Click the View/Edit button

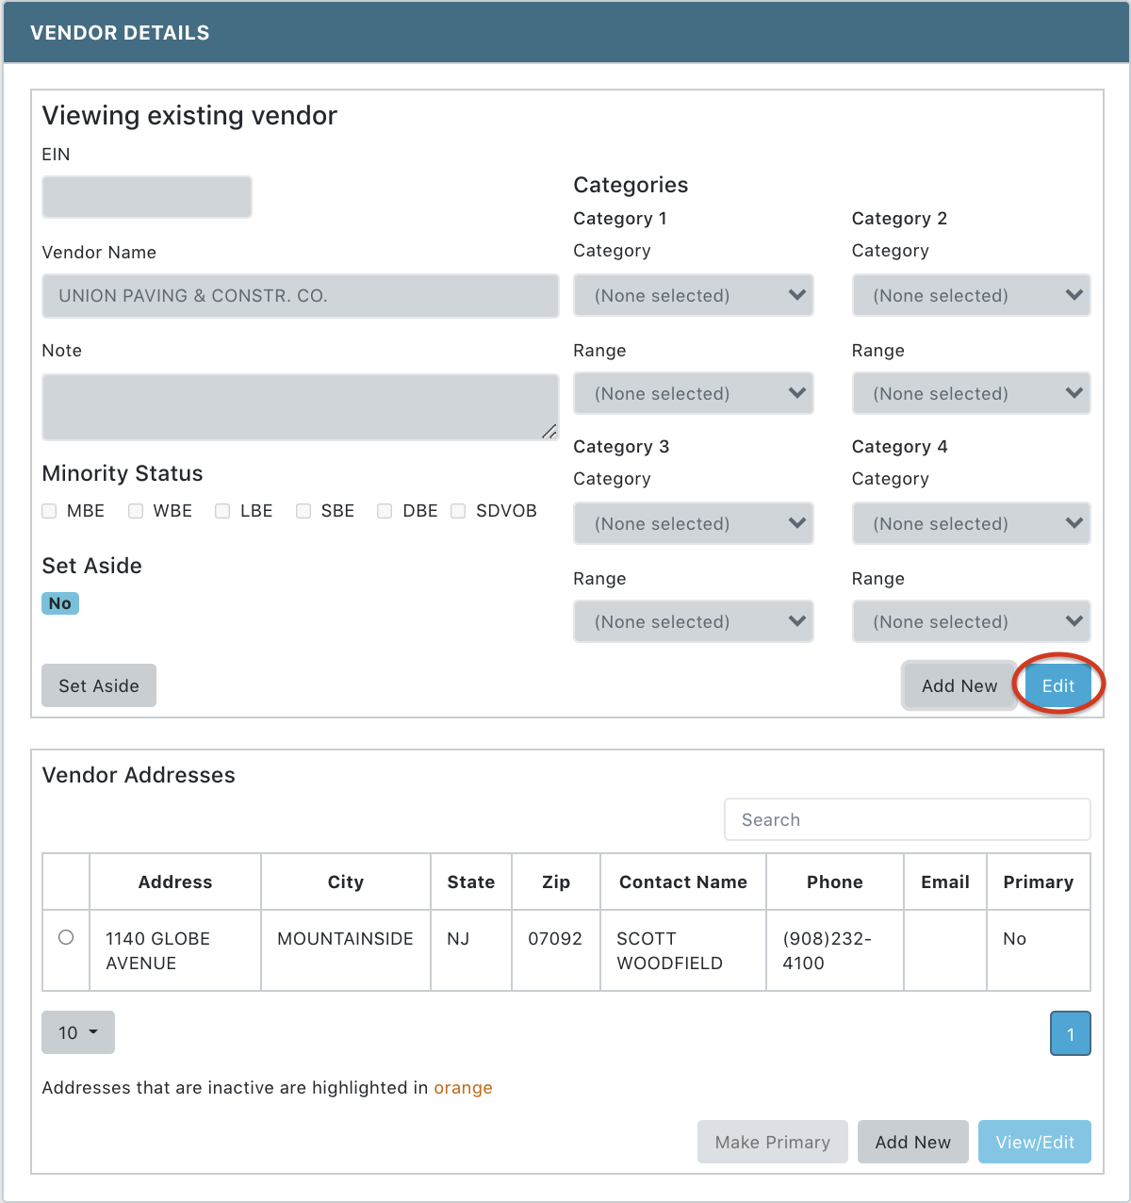[x=1034, y=1142]
